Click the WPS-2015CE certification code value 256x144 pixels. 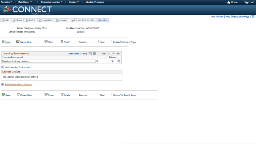(92, 28)
